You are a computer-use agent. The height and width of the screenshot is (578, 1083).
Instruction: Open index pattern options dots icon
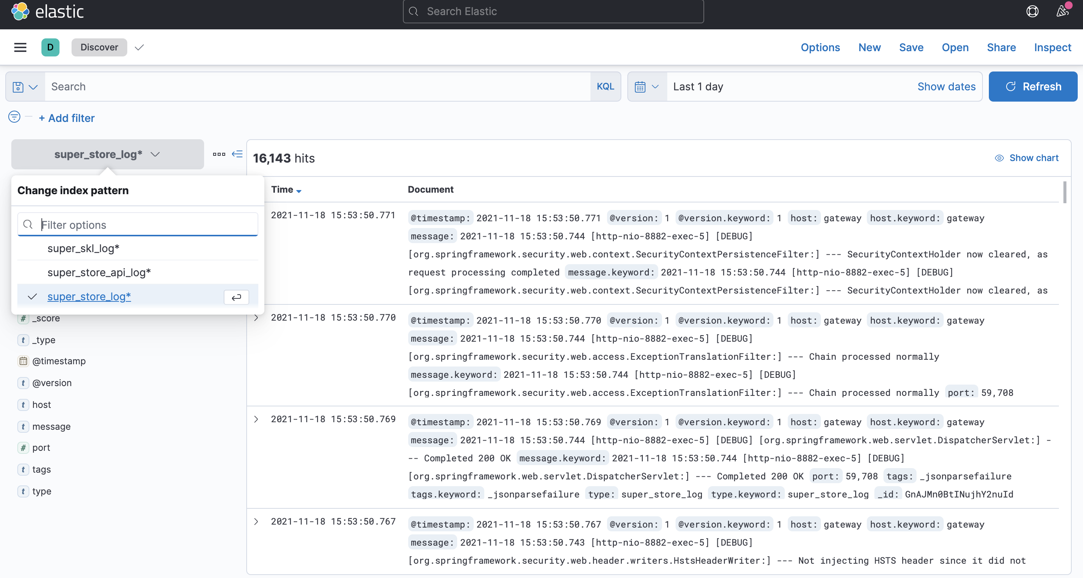[x=219, y=154]
